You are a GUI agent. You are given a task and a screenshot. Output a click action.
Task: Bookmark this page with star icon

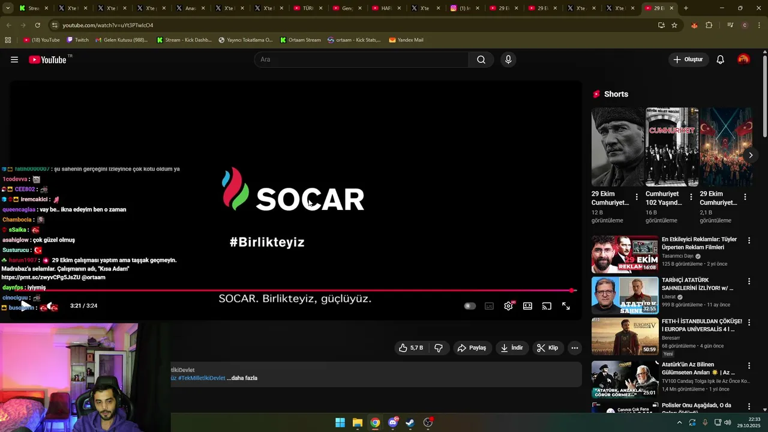[674, 25]
